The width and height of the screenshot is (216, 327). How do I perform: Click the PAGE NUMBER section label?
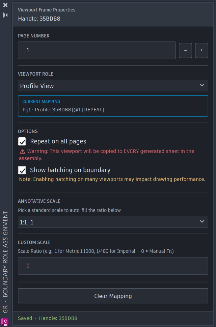pos(34,36)
